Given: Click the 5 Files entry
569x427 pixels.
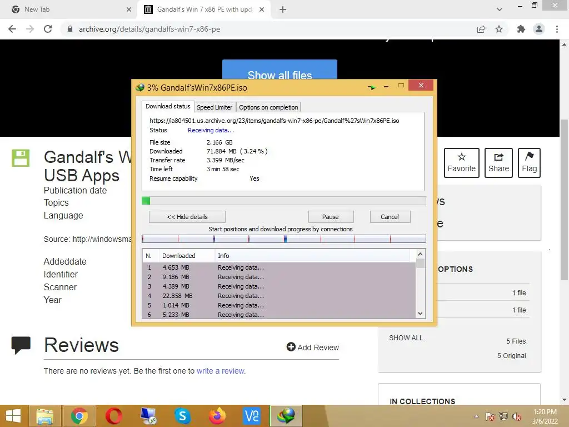Looking at the screenshot, I should pyautogui.click(x=516, y=341).
